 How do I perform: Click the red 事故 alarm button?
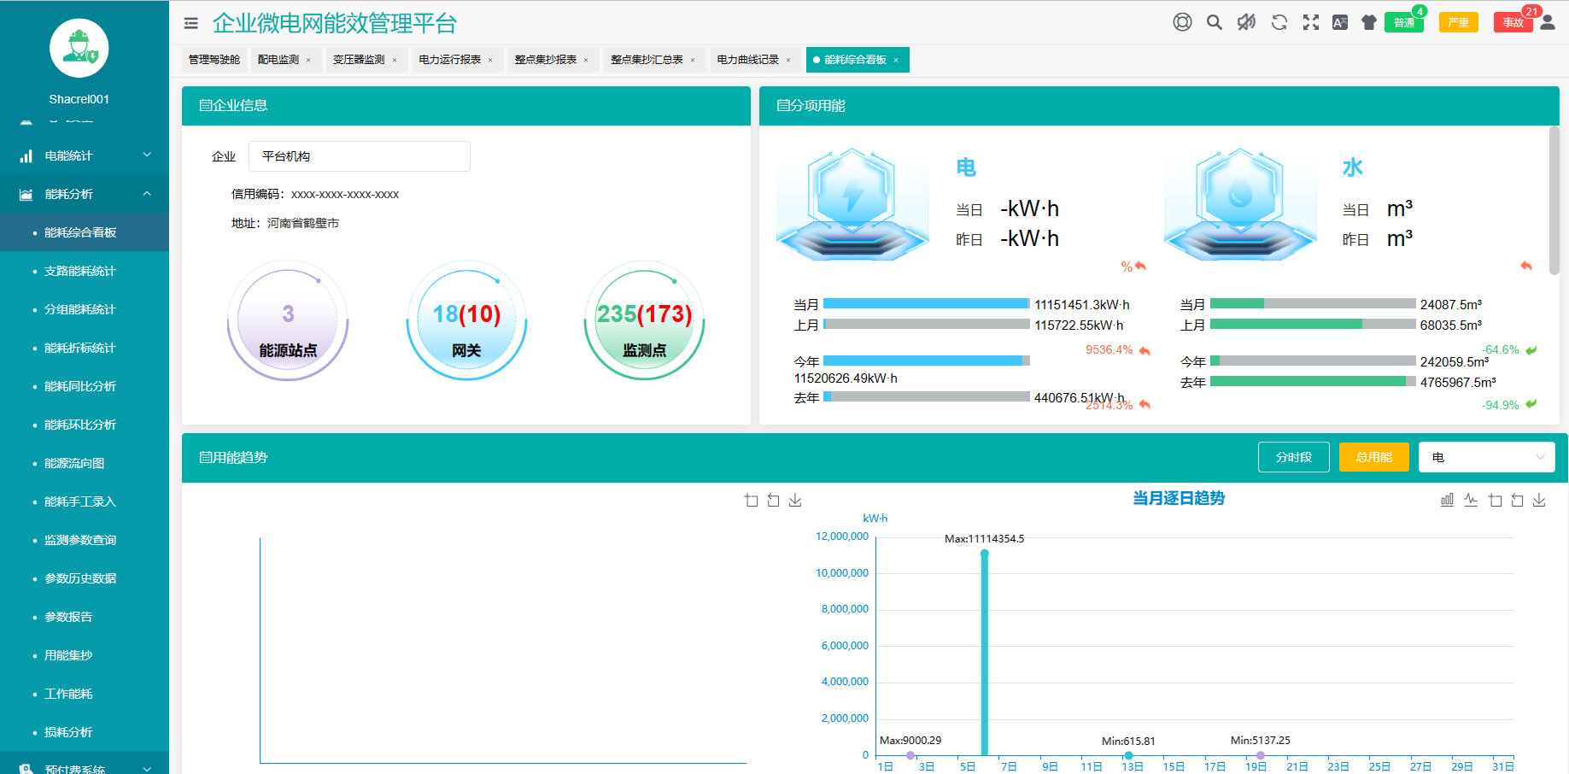pos(1513,22)
